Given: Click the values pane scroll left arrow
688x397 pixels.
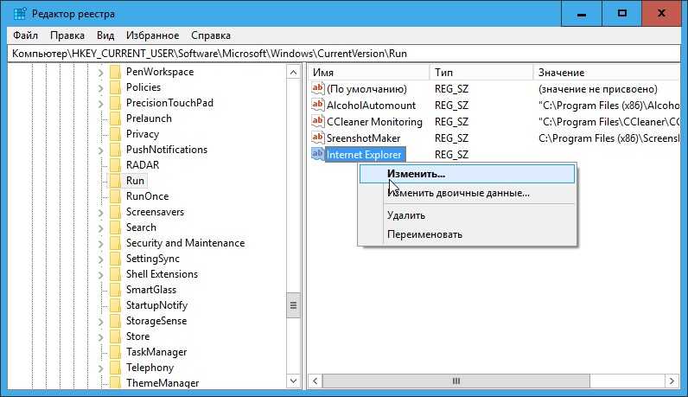Looking at the screenshot, I should (315, 381).
